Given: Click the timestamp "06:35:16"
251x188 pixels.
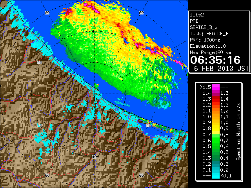Looking at the screenshot, I should click(x=215, y=60).
